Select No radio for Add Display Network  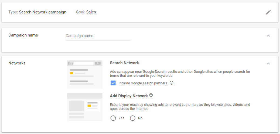133,118
